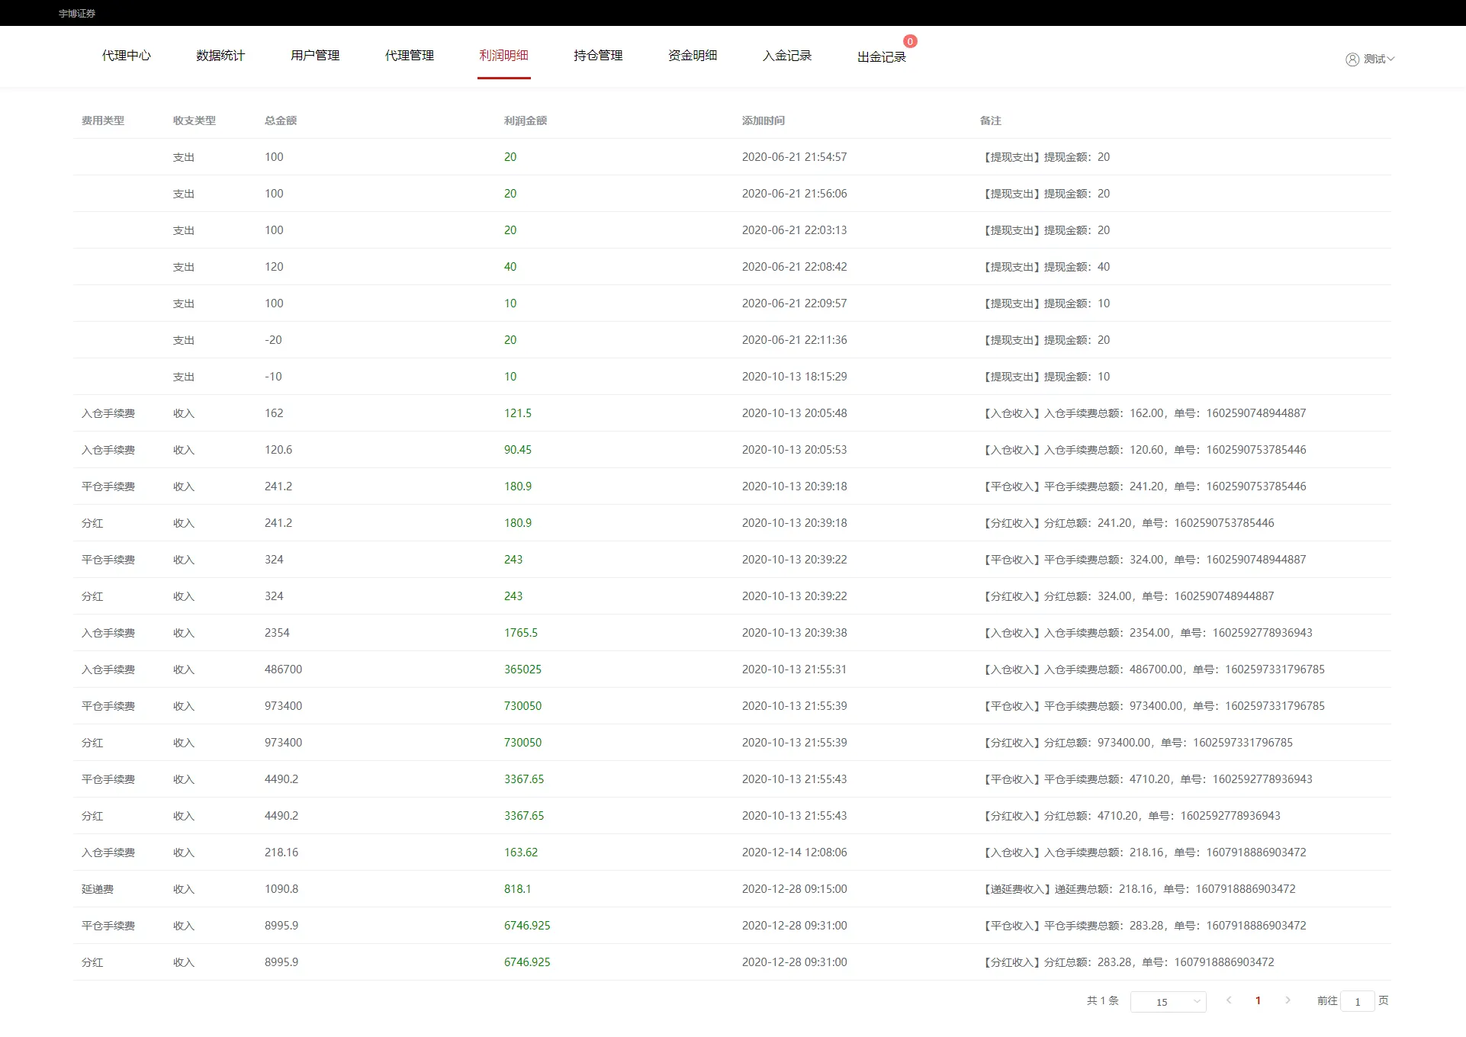
Task: Open the 出金记录 tab
Action: pos(881,57)
